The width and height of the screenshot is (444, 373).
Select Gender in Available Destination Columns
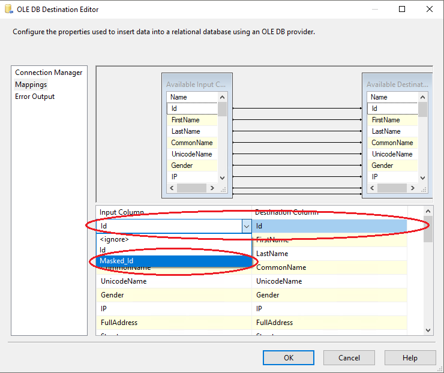(x=382, y=166)
